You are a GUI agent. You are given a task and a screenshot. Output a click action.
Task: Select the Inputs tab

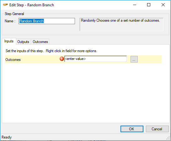pos(9,41)
